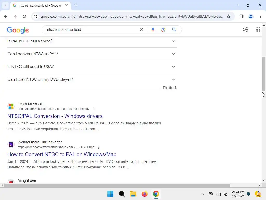Open the Chrome profile avatar

coord(251,16)
